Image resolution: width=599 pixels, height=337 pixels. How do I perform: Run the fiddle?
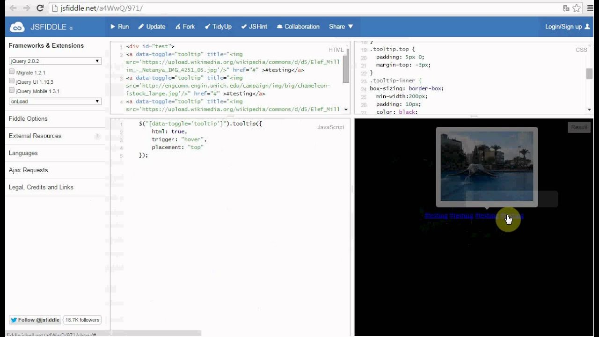(120, 27)
